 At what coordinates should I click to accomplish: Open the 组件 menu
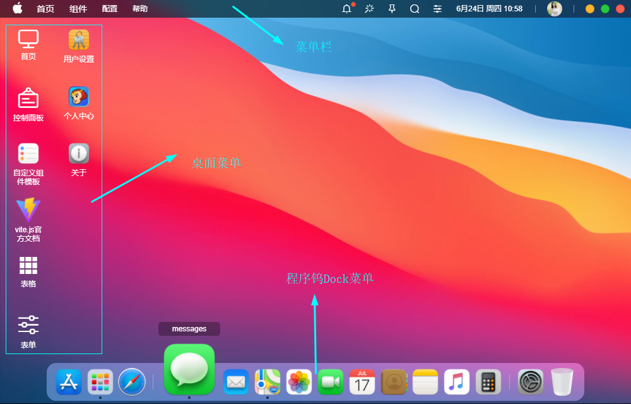tap(78, 9)
